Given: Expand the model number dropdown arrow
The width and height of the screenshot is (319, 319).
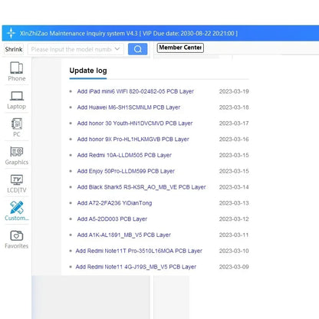Looking at the screenshot, I should [x=117, y=49].
